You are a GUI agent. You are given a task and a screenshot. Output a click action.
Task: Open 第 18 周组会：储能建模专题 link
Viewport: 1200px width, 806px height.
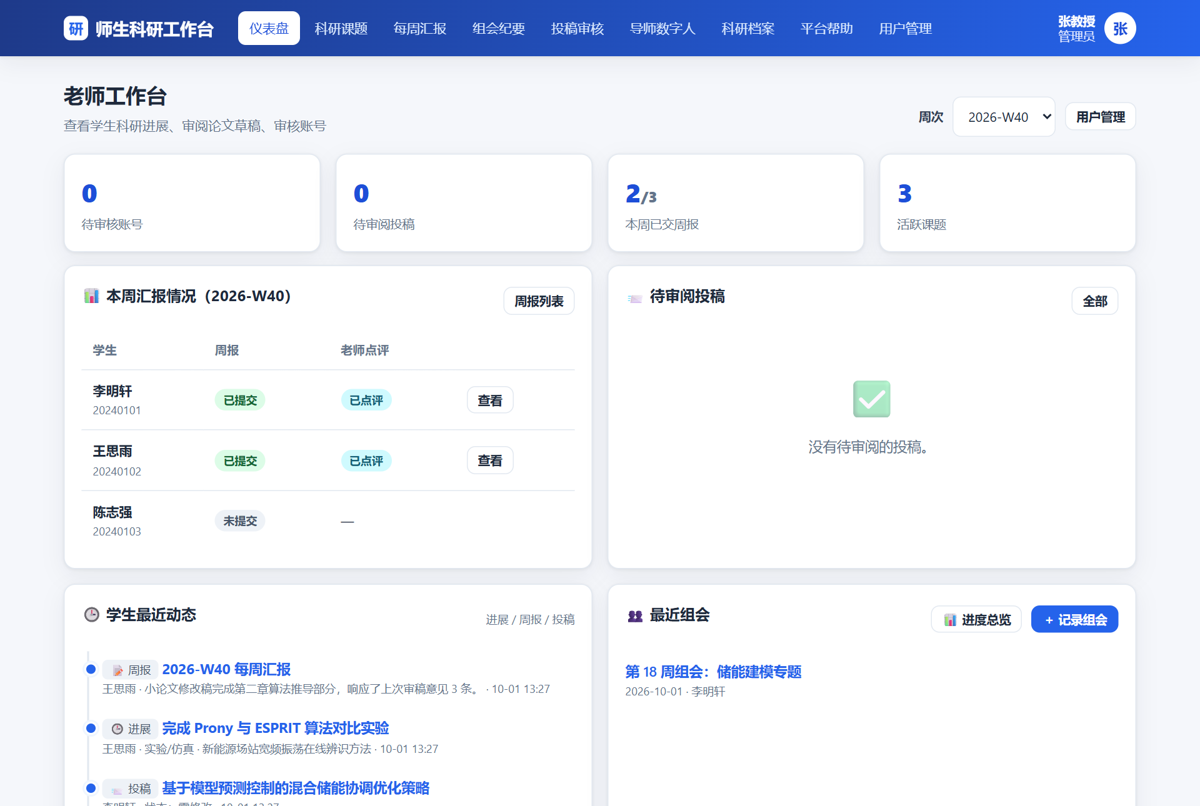point(713,672)
